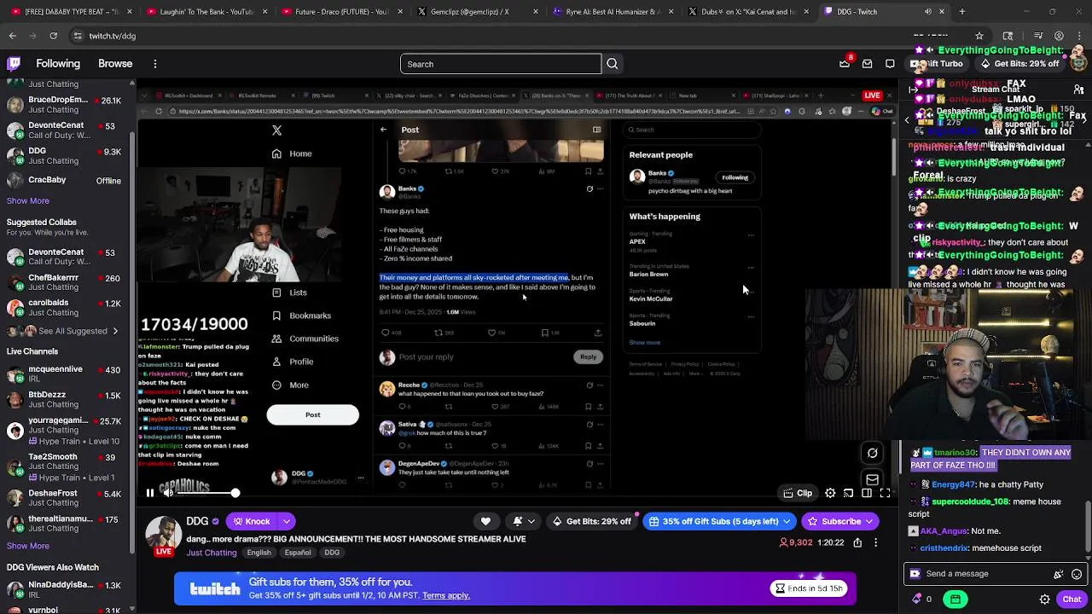This screenshot has height=614, width=1092.
Task: Open the Just Chatting category link
Action: (x=211, y=553)
